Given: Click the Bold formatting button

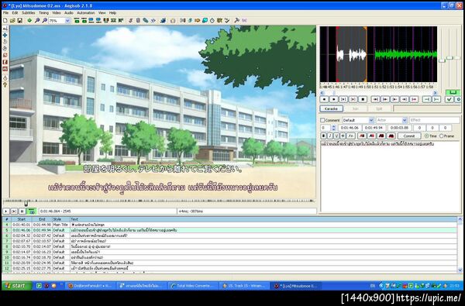Looking at the screenshot, I should (323, 136).
